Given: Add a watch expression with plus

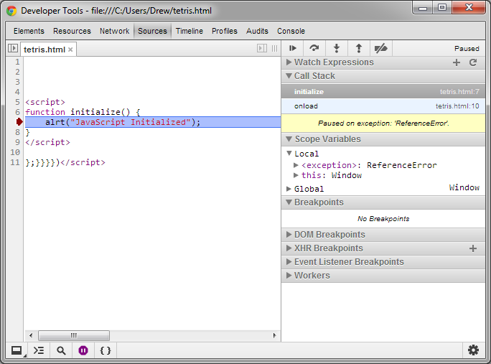Looking at the screenshot, I should click(x=457, y=62).
